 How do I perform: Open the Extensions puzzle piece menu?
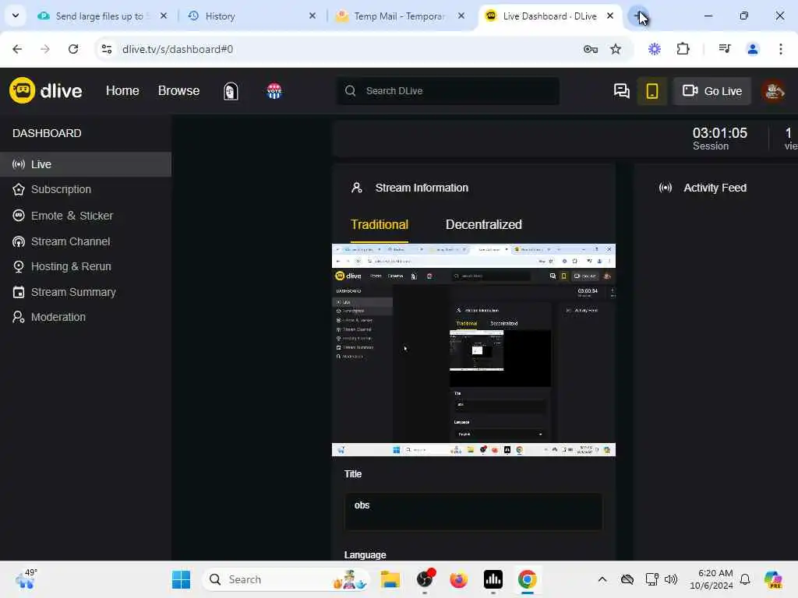pyautogui.click(x=683, y=49)
